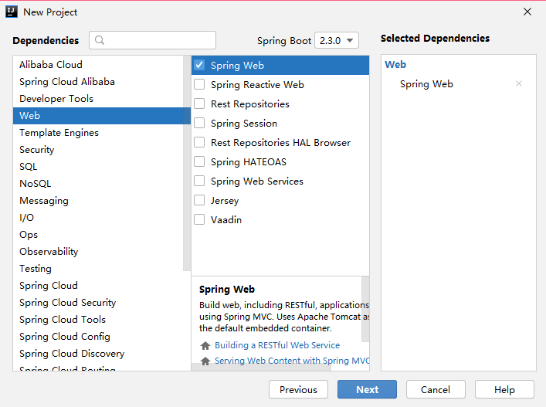Image resolution: width=546 pixels, height=407 pixels.
Task: Select Spring Cloud Discovery category
Action: pyautogui.click(x=98, y=354)
